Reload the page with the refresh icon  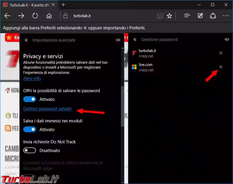(x=35, y=16)
